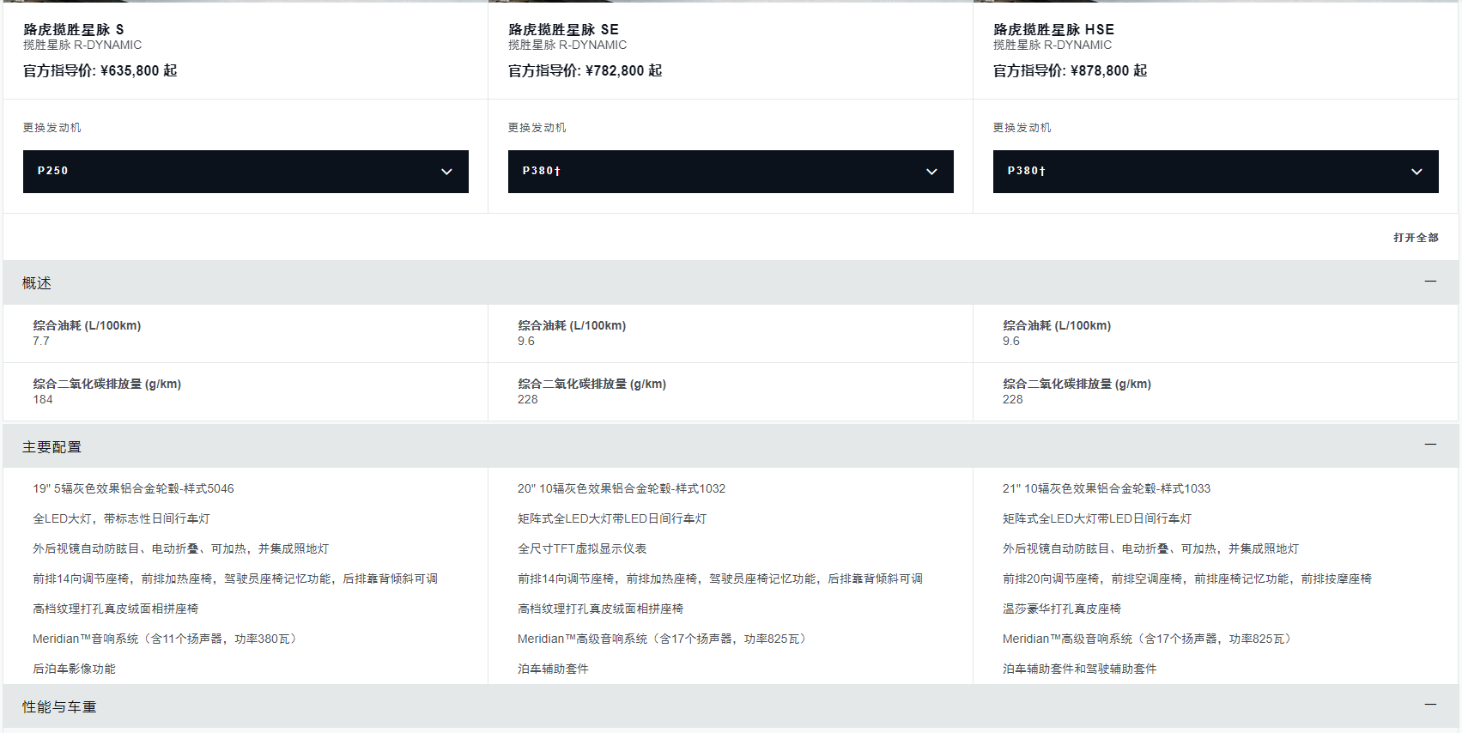The height and width of the screenshot is (733, 1462).
Task: Select the 路虎揽胜星脉 SE title
Action: [563, 29]
